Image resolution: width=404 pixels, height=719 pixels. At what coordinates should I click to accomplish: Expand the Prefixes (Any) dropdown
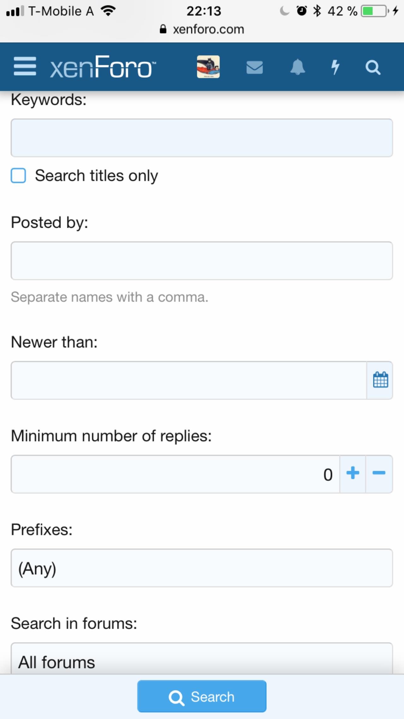tap(202, 568)
